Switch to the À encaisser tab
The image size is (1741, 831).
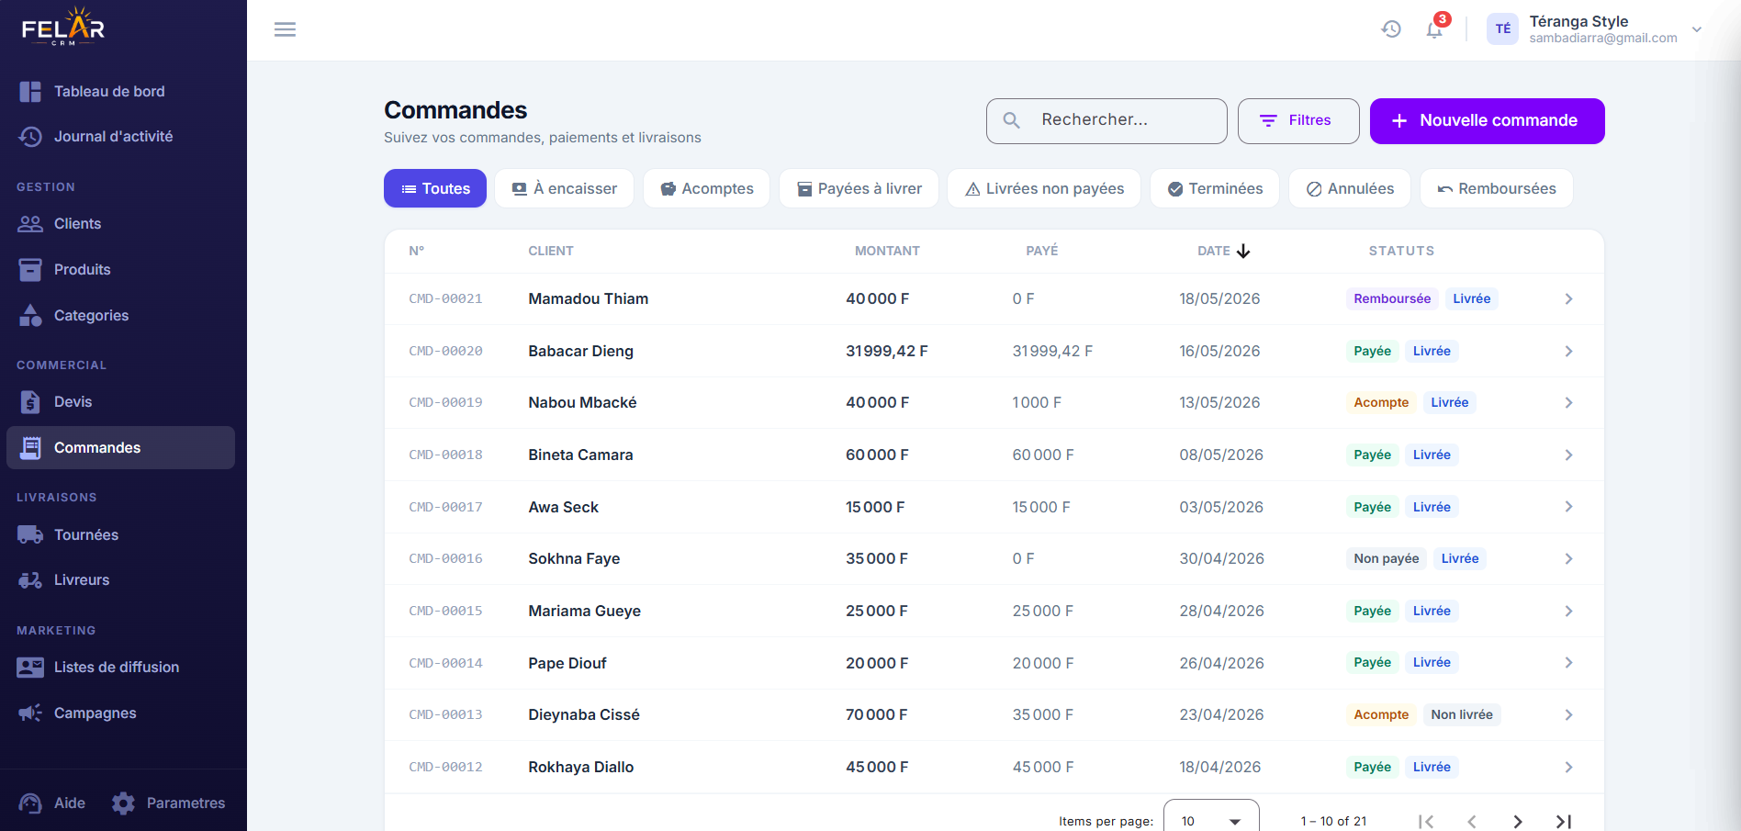click(564, 188)
